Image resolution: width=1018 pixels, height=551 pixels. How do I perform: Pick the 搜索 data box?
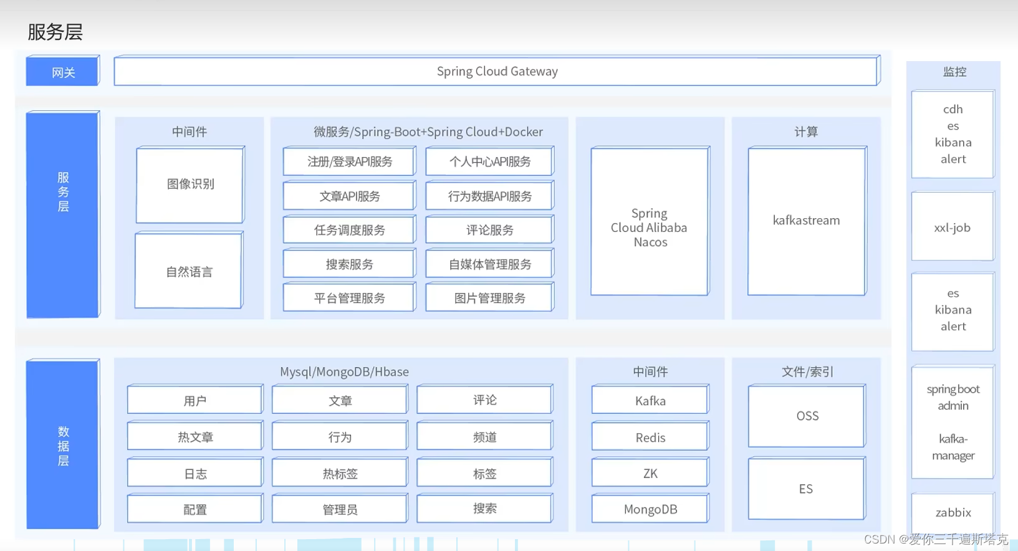[x=484, y=509]
